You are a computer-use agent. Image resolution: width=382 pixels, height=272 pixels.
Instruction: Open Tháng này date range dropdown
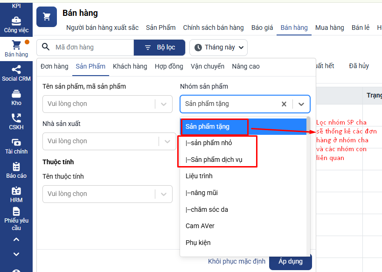tap(218, 48)
